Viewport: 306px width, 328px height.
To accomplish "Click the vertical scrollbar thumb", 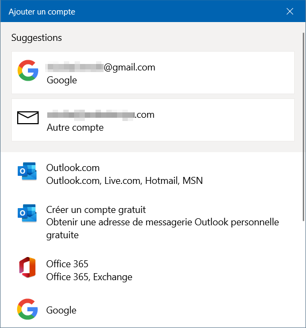I will 303,126.
